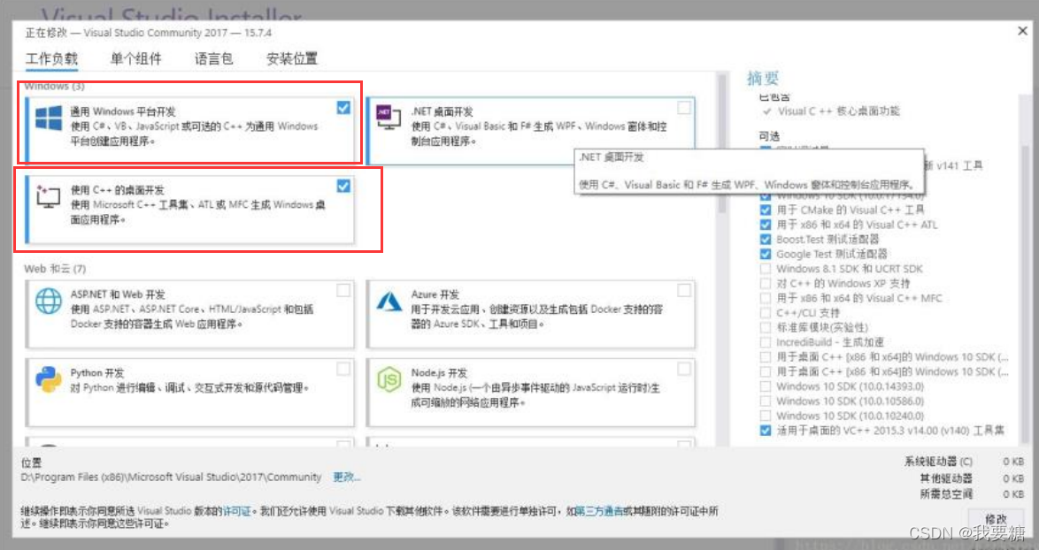Click the 更改... location link
The image size is (1039, 550).
pos(347,477)
